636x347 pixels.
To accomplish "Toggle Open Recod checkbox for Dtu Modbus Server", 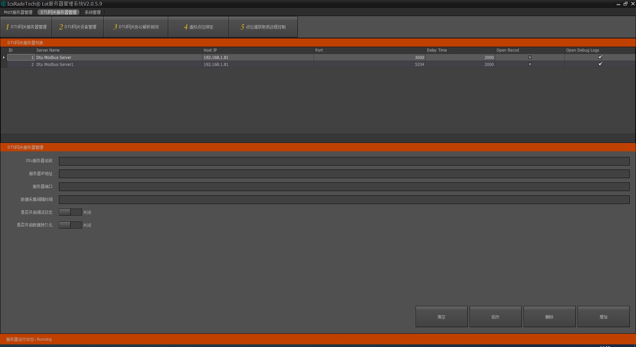I will [x=530, y=58].
